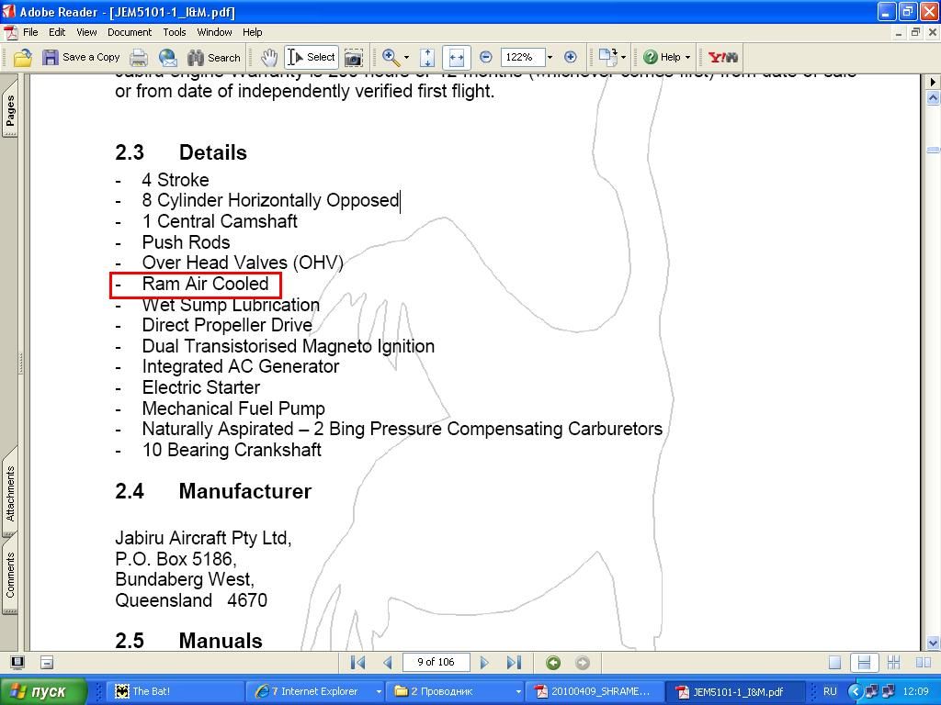Screen dimensions: 941x705
Task: Click the scrollbar down arrow
Action: [x=934, y=643]
